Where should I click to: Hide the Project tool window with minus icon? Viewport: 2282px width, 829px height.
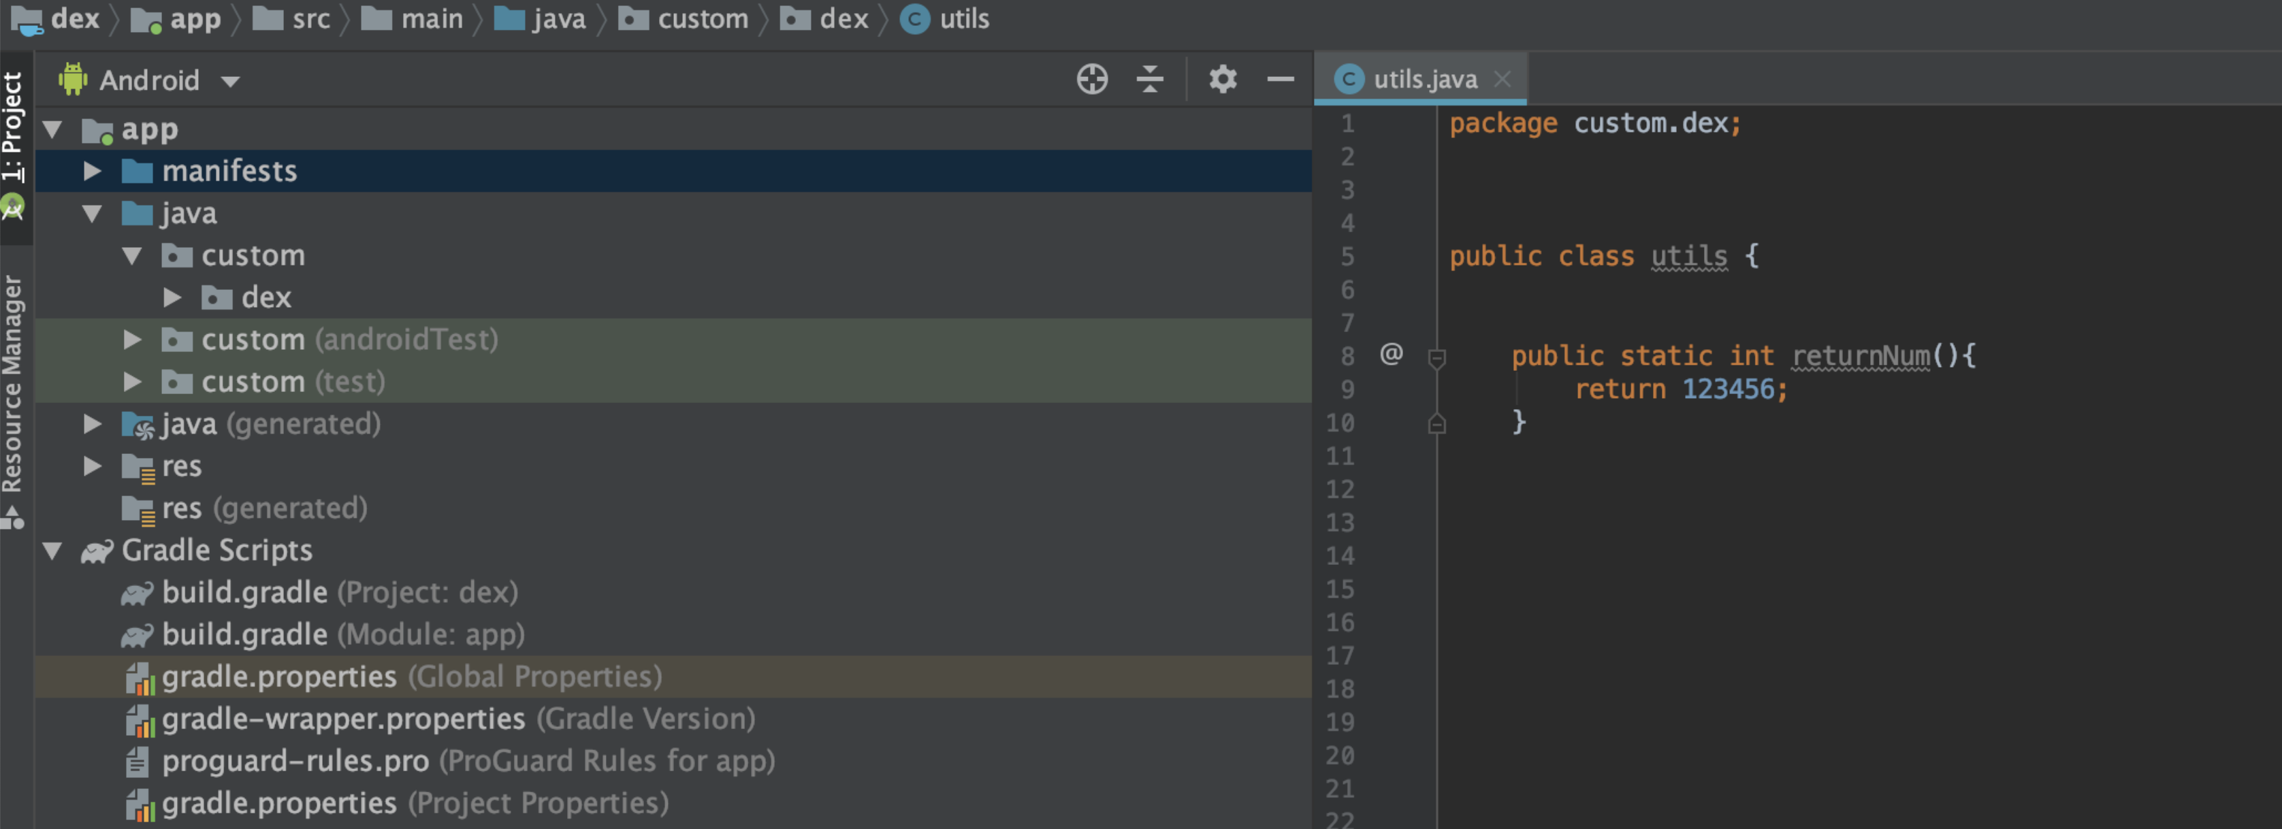(1280, 79)
